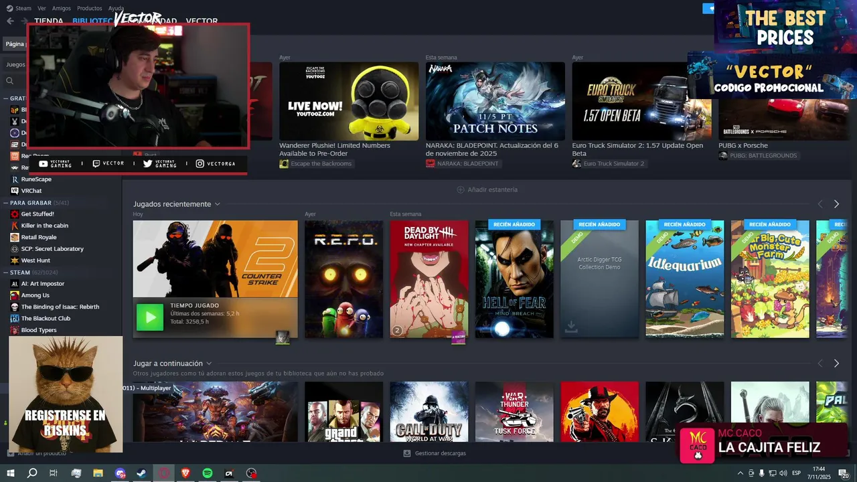This screenshot has height=482, width=857.
Task: Open the Steam menu
Action: coord(23,9)
